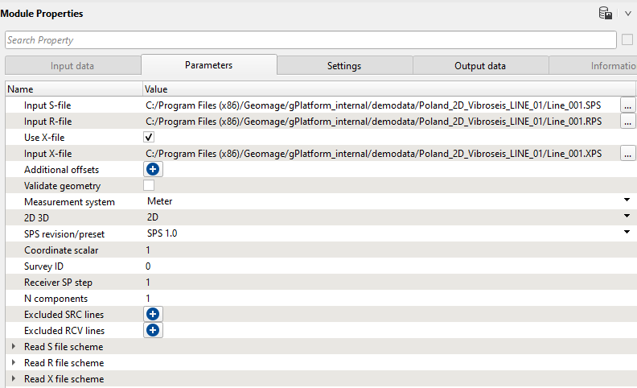Open the 2D 3D dropdown
637x388 pixels.
626,217
